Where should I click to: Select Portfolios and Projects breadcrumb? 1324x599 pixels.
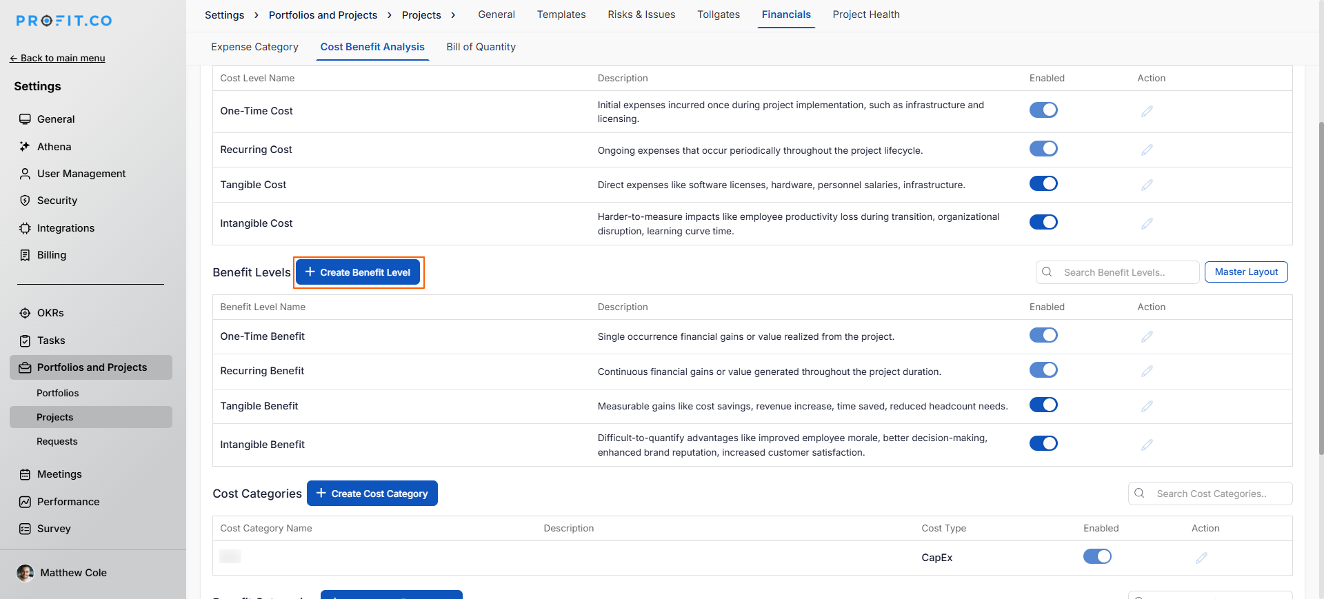[323, 15]
